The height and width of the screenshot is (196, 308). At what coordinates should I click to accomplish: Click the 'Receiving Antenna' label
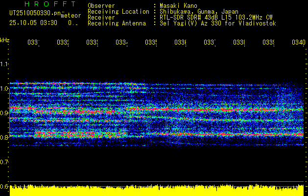pyautogui.click(x=117, y=24)
